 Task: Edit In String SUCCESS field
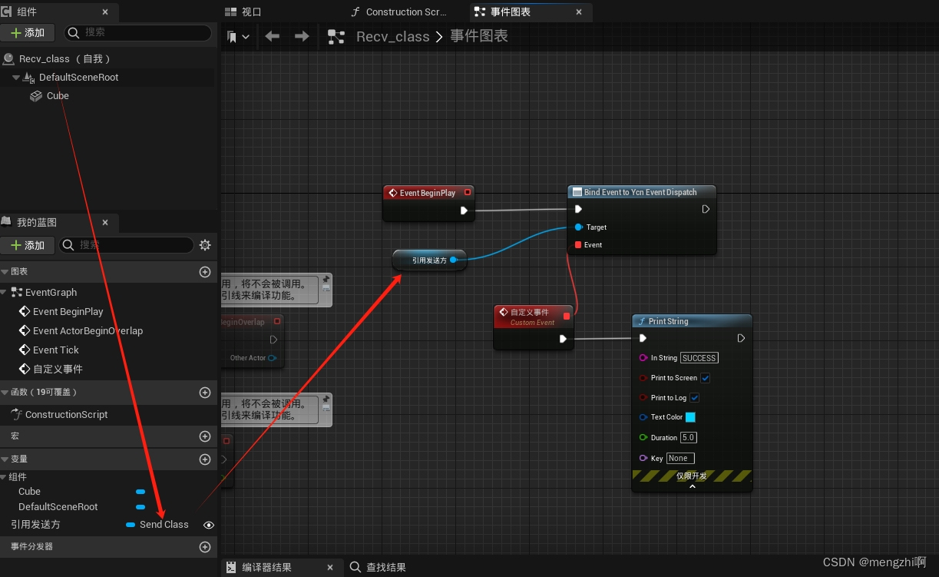tap(699, 358)
